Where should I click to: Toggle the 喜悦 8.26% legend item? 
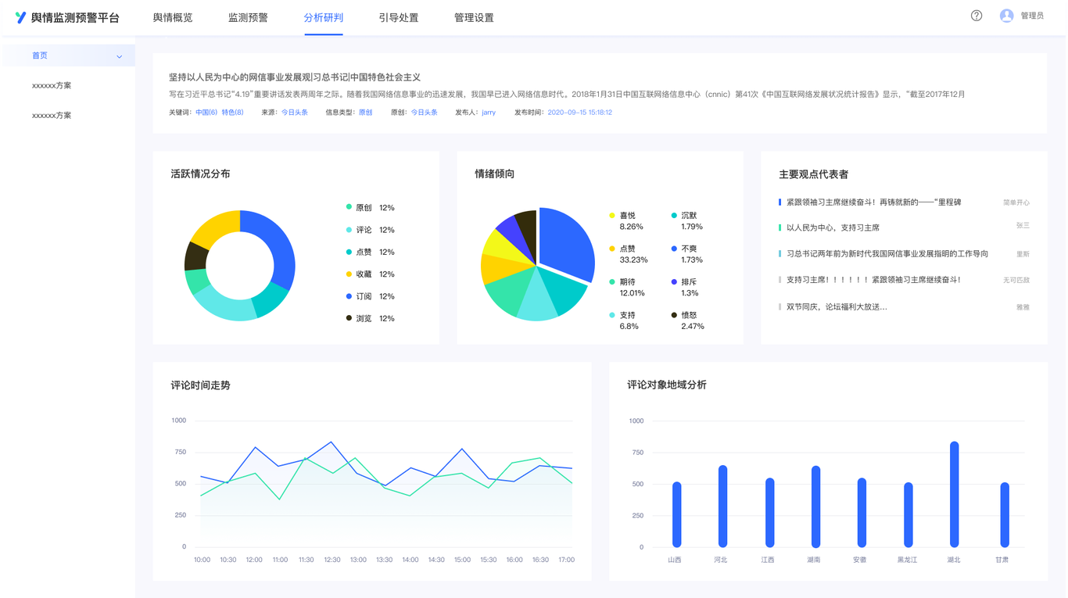click(626, 220)
